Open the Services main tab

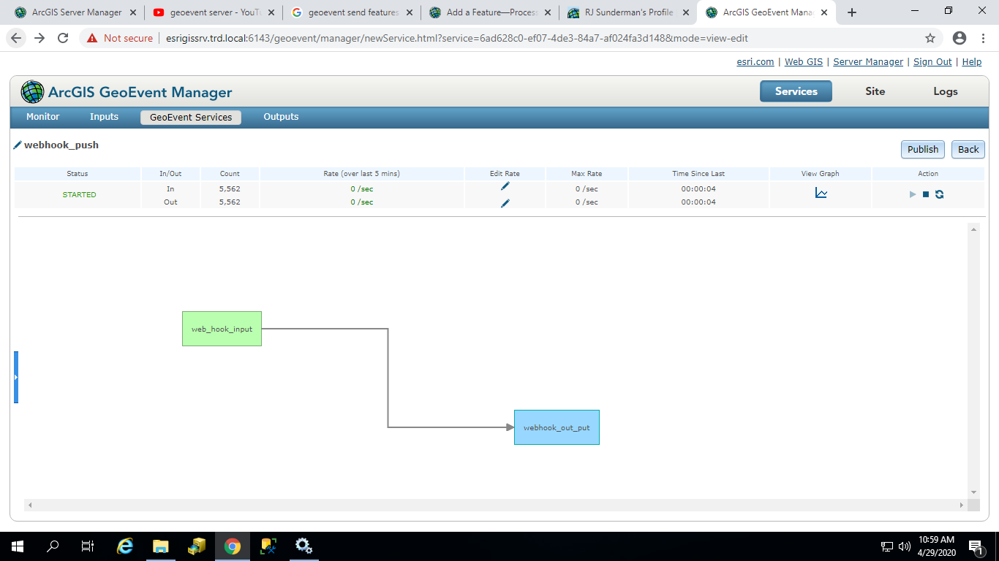point(796,91)
